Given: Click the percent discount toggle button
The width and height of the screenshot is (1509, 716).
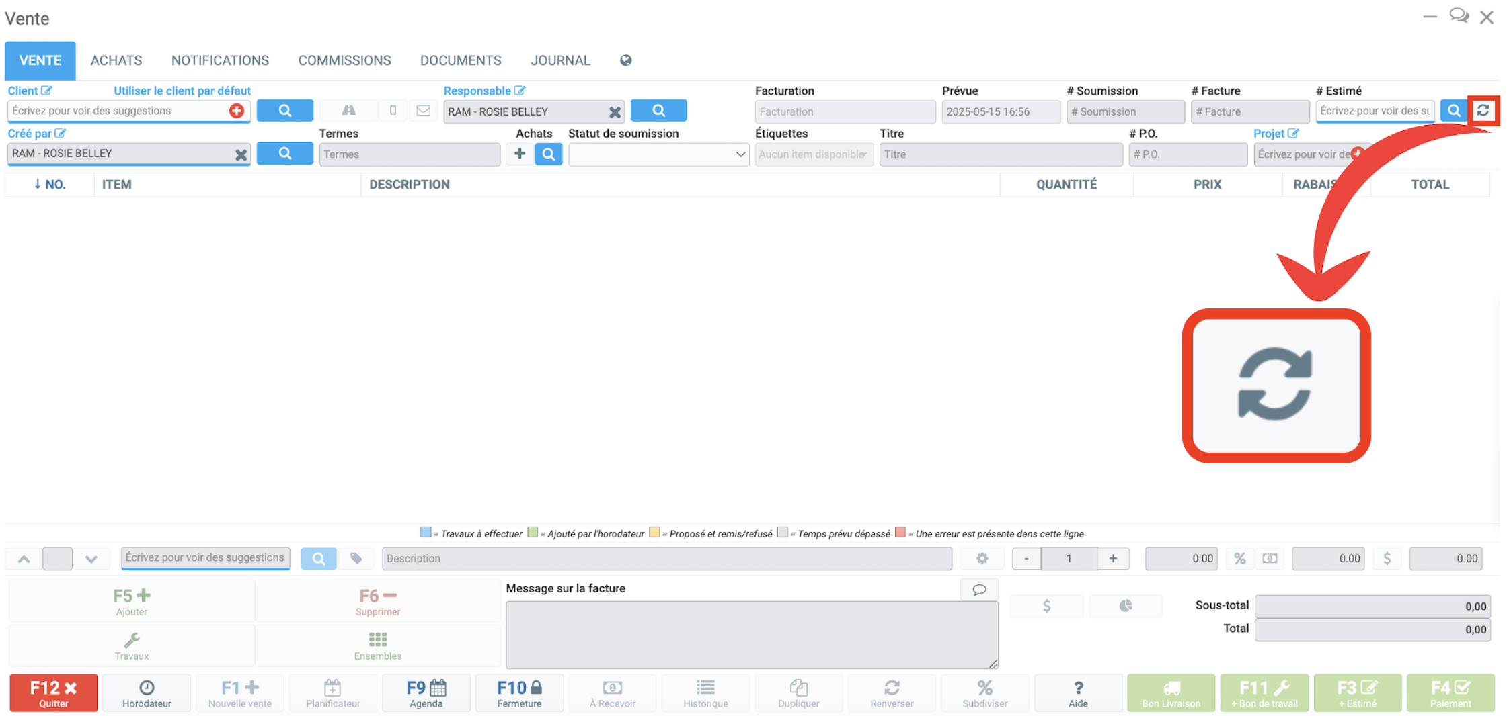Looking at the screenshot, I should [x=1239, y=558].
